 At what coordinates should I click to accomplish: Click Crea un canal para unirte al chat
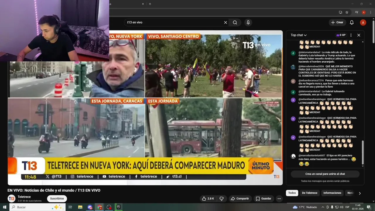coord(325,174)
